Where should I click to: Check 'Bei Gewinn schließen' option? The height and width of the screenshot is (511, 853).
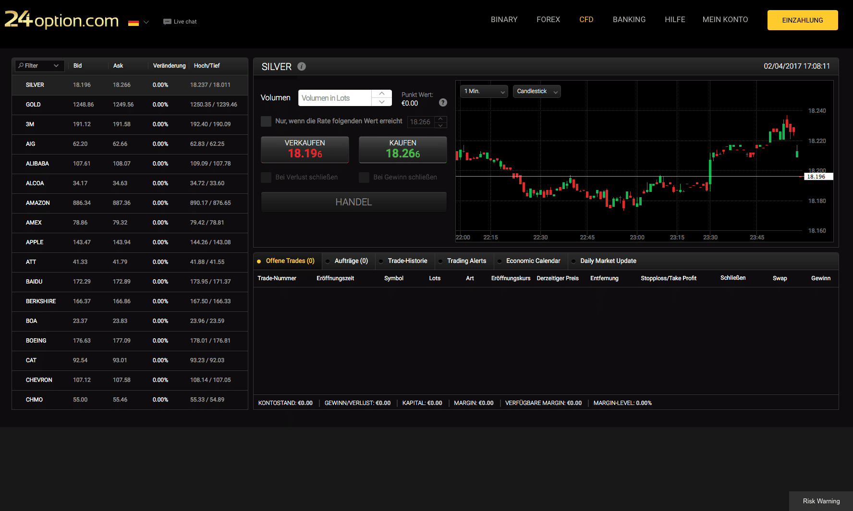point(364,178)
